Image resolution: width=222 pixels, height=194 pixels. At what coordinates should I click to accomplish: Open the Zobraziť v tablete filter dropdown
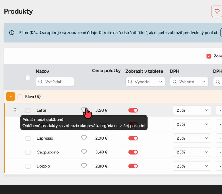145,82
